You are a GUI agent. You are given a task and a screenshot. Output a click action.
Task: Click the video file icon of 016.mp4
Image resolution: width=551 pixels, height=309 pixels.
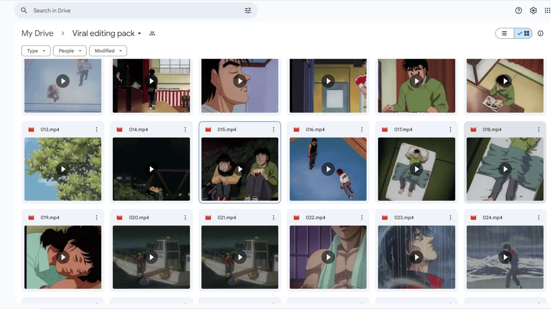point(296,129)
